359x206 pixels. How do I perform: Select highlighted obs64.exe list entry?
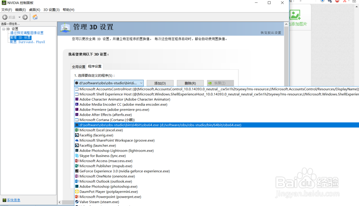tap(217, 125)
